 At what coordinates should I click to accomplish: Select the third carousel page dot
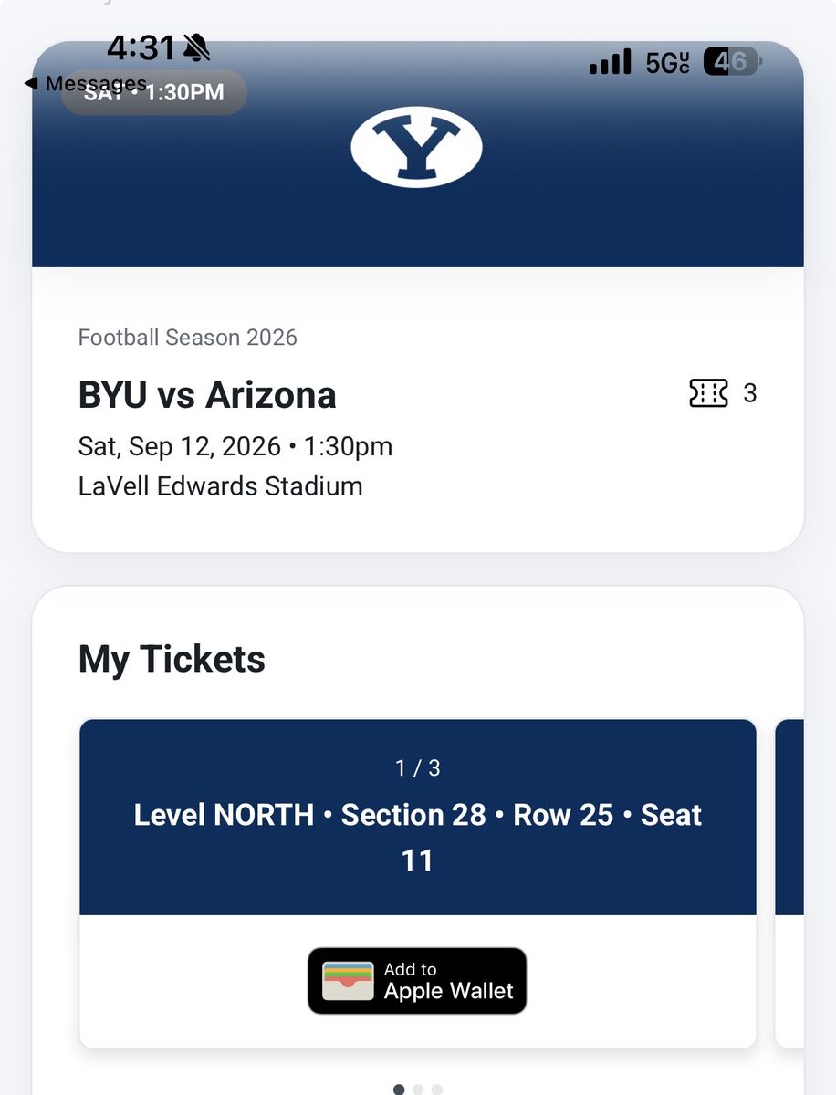tap(437, 1090)
